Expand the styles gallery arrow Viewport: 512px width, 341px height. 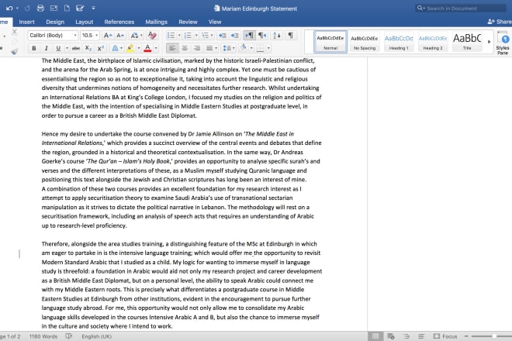point(489,42)
